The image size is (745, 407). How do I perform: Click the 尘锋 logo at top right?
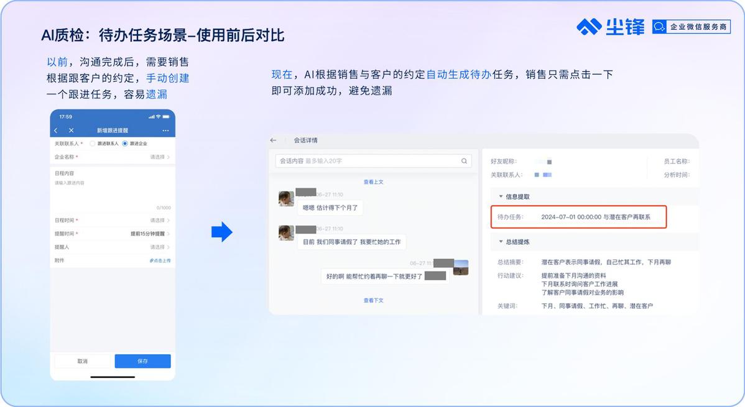611,27
